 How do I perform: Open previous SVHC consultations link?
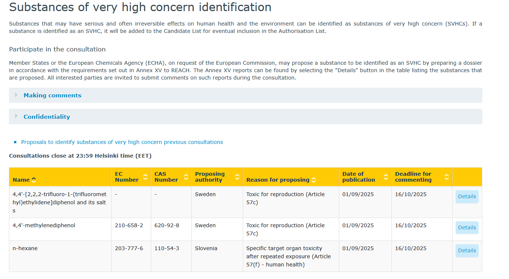pos(122,142)
